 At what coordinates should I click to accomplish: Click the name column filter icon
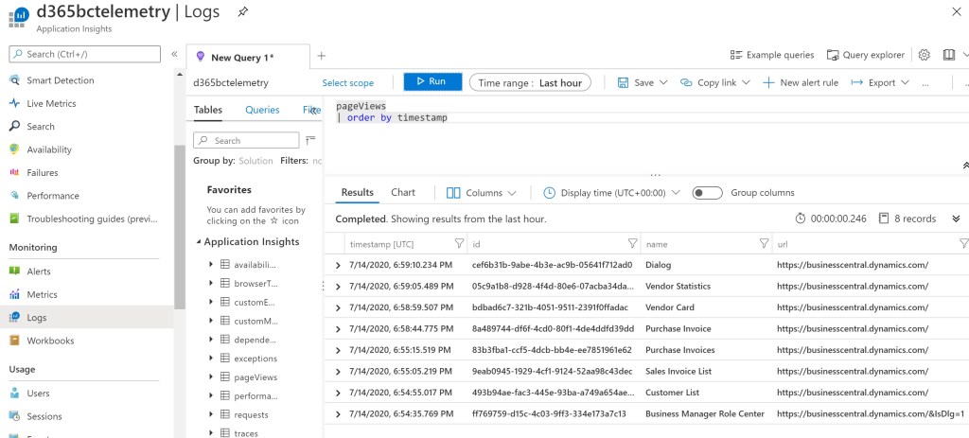pyautogui.click(x=764, y=243)
